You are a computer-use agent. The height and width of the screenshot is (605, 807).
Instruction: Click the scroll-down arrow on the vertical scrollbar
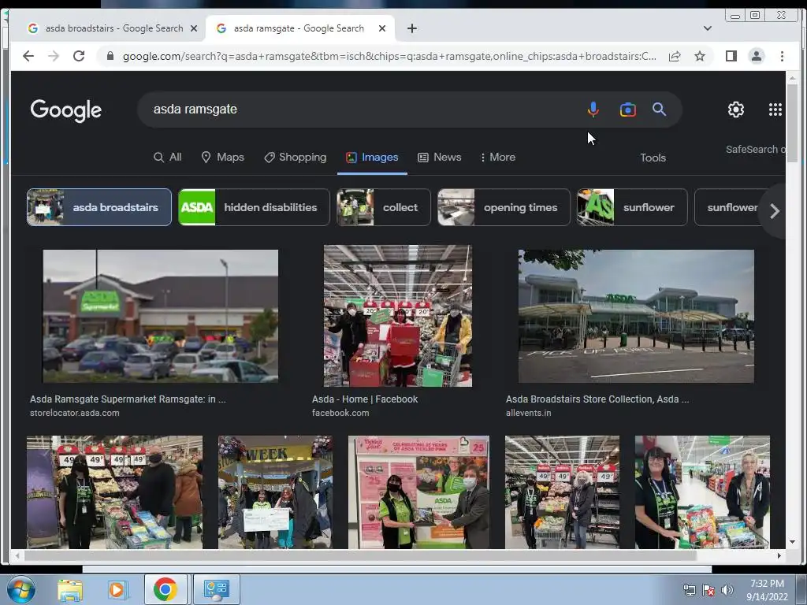(791, 542)
